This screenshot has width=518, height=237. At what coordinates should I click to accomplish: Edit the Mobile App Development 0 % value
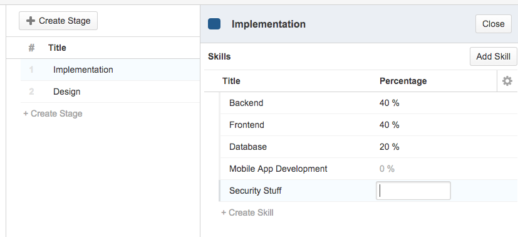[x=387, y=169]
